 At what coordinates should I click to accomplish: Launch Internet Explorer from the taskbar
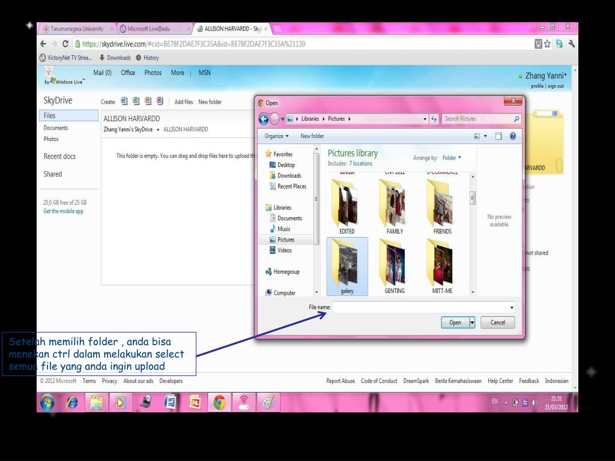point(72,403)
